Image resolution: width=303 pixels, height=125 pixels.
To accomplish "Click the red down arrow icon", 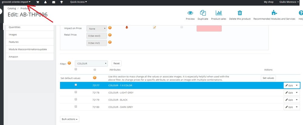I will tap(127, 27).
